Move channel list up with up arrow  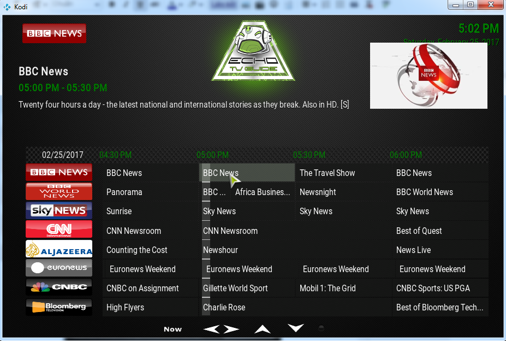263,329
